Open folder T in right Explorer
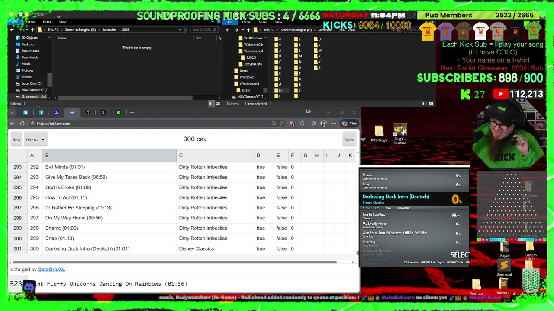 click(x=297, y=96)
